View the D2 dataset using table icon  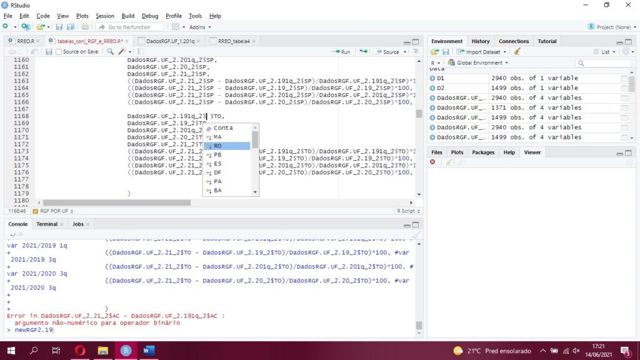point(624,88)
